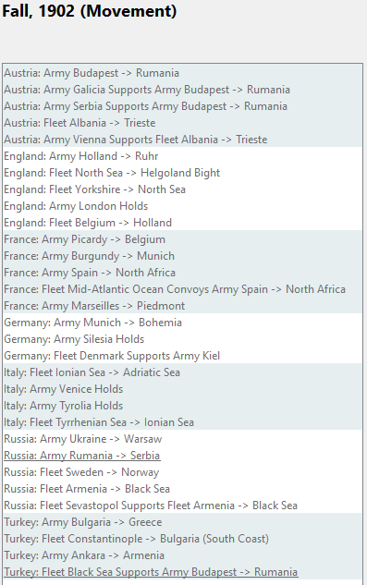
Task: Click the underlined Turkey Fleet Black Sea support order
Action: (151, 572)
